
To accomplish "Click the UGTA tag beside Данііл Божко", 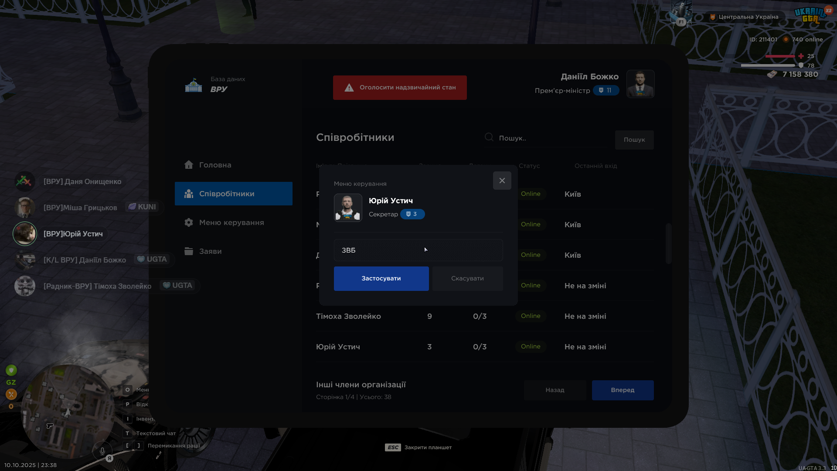I will click(x=152, y=259).
